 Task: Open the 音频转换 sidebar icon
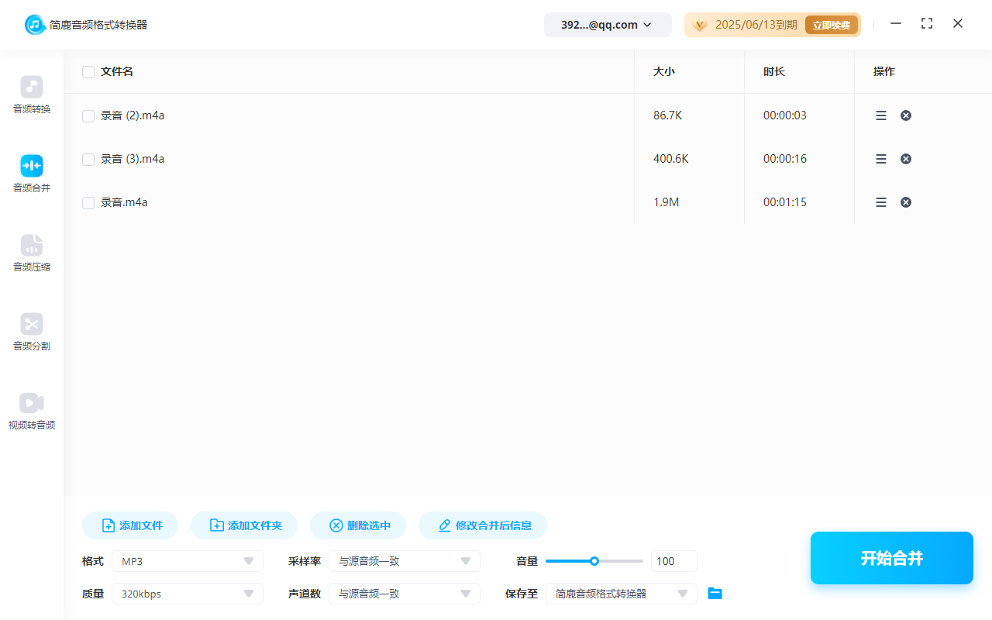coord(32,88)
